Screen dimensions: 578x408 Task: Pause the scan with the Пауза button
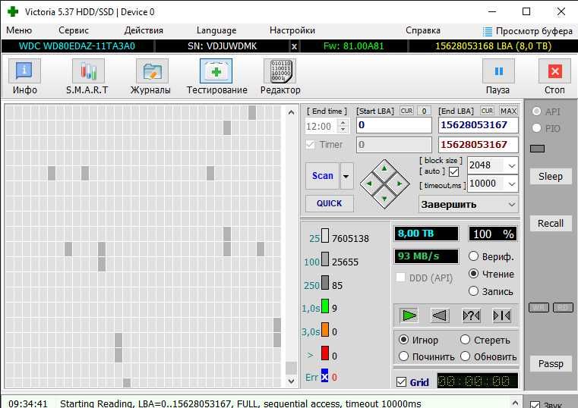click(498, 77)
